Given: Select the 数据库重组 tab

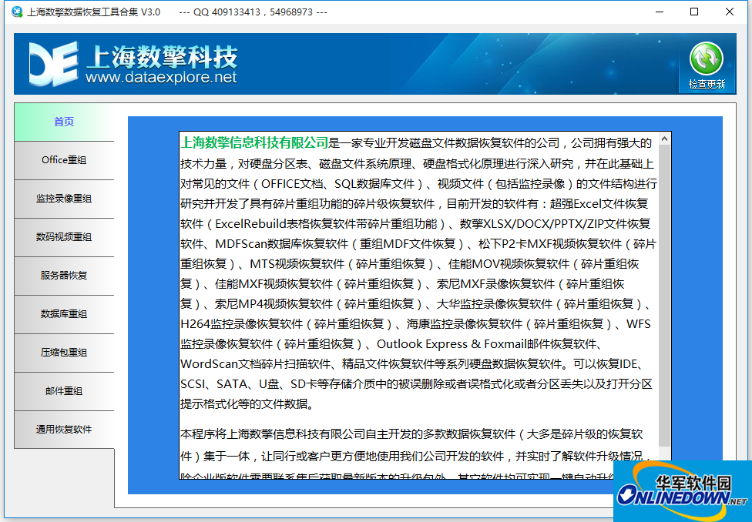Looking at the screenshot, I should 64,314.
